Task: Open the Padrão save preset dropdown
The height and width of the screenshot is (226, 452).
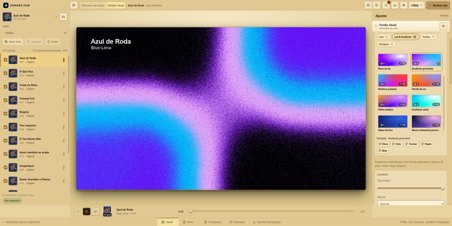Action: [x=35, y=33]
